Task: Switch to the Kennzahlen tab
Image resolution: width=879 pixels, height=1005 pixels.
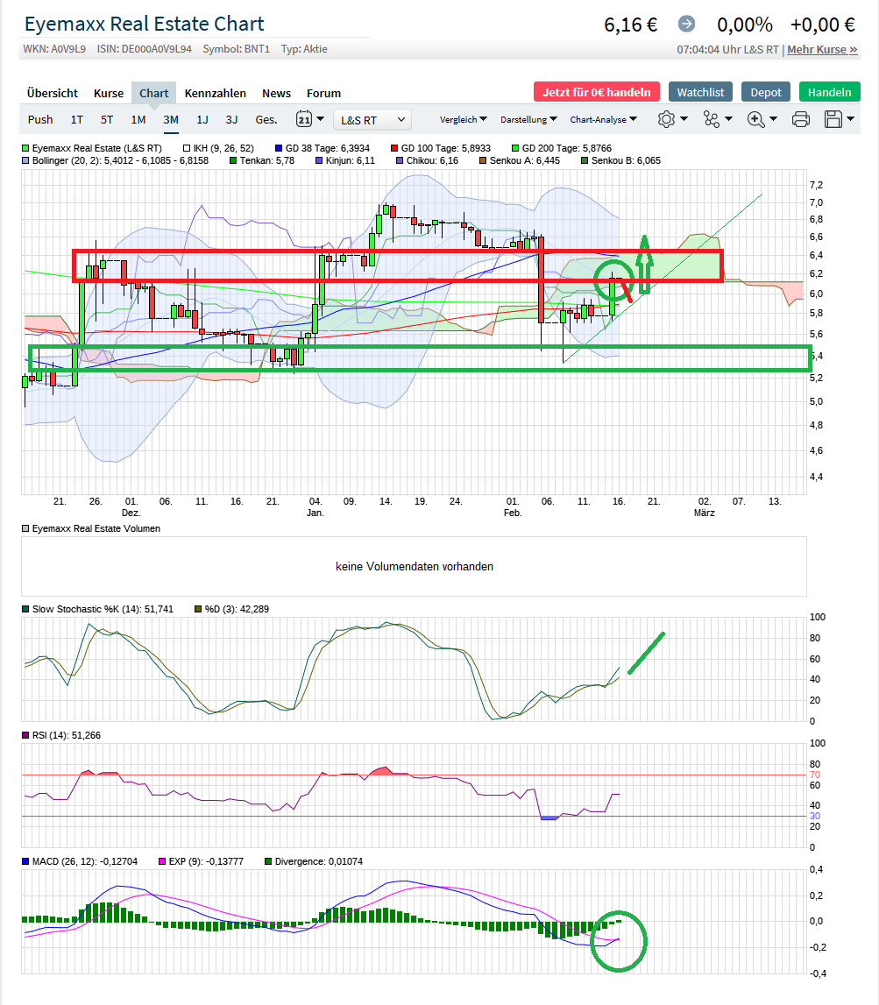Action: tap(215, 93)
